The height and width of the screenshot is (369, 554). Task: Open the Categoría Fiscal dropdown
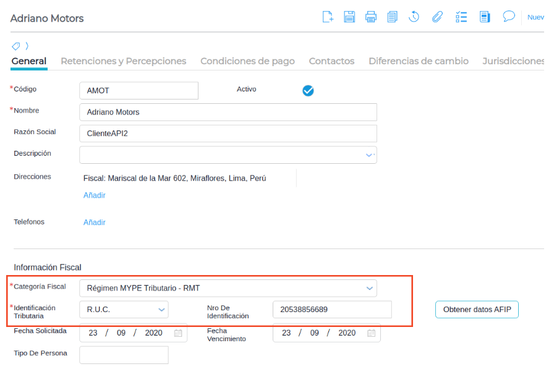[x=370, y=288]
